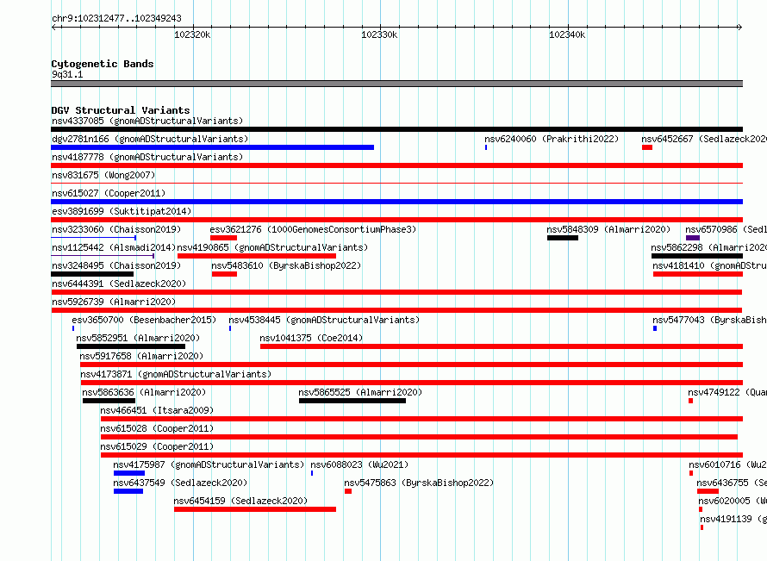Open the nsv1125442 (Alsmadi2014) label
Screen dimensions: 767x561
[114, 247]
